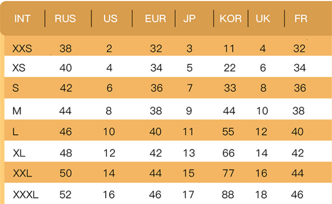The height and width of the screenshot is (204, 332).
Task: Click the US column header
Action: 110,19
